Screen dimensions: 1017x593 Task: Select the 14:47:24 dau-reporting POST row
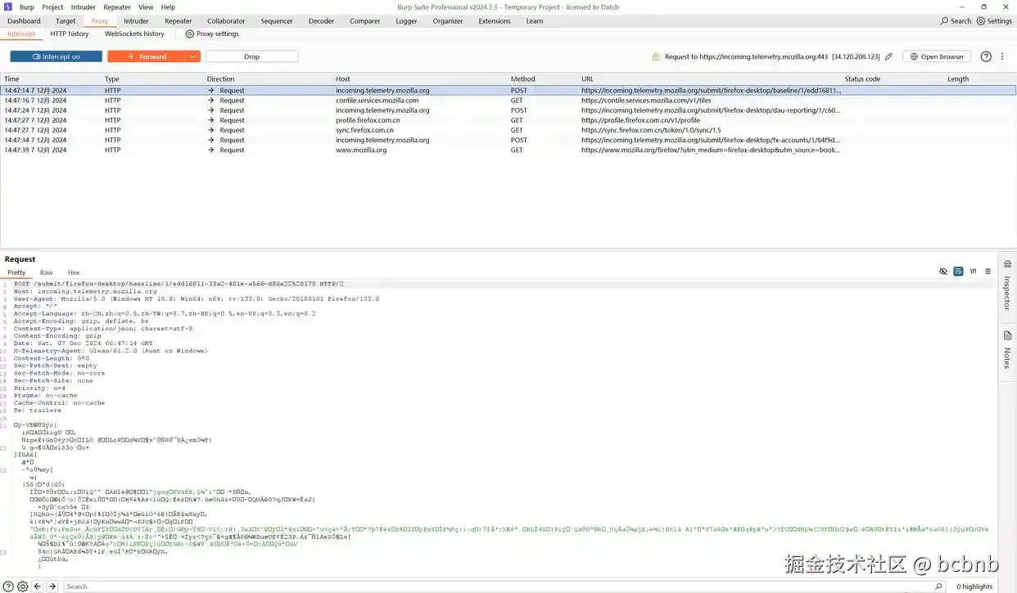pyautogui.click(x=508, y=110)
